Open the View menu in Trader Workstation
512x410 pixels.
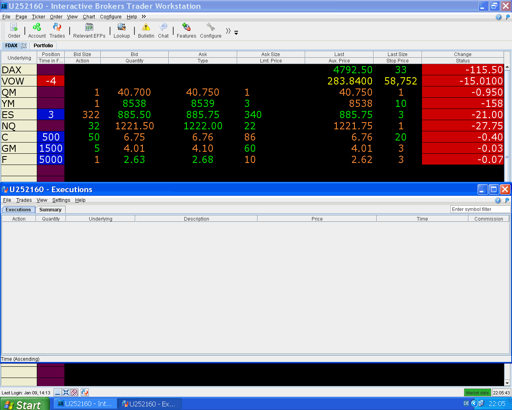tap(72, 17)
